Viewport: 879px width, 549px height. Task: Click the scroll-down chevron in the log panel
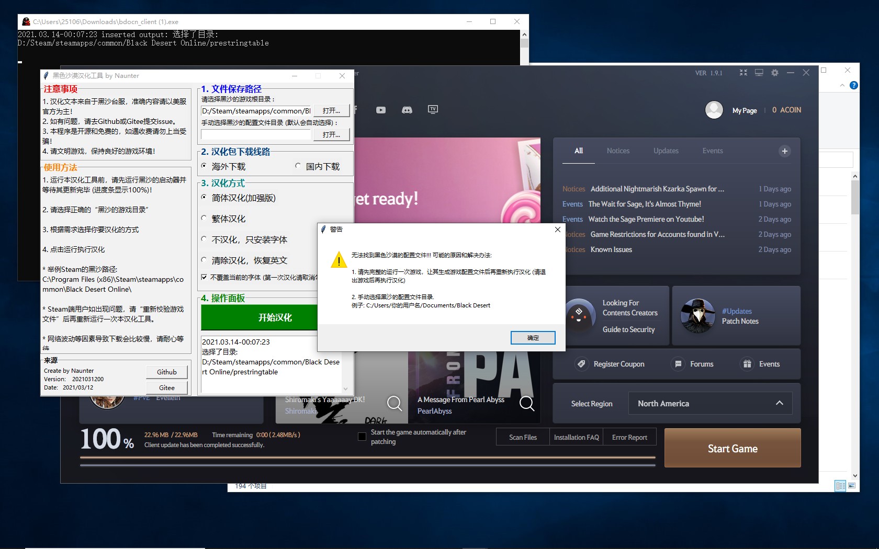[346, 388]
